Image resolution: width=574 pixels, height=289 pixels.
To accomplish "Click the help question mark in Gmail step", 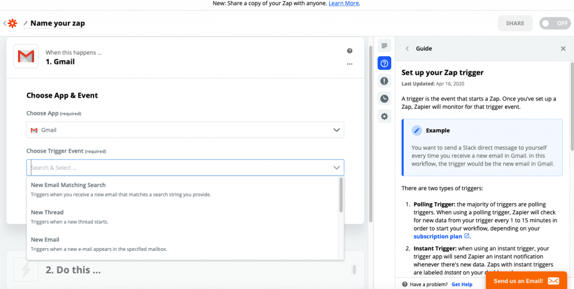I will pos(350,51).
